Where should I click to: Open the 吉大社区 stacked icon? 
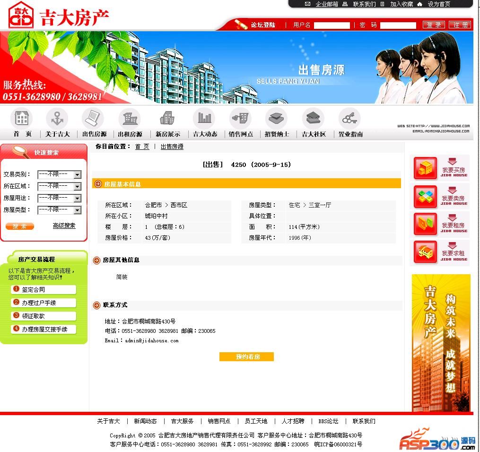313,118
